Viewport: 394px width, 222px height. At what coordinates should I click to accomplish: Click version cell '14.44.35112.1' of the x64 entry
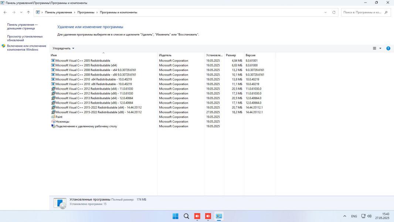click(254, 108)
